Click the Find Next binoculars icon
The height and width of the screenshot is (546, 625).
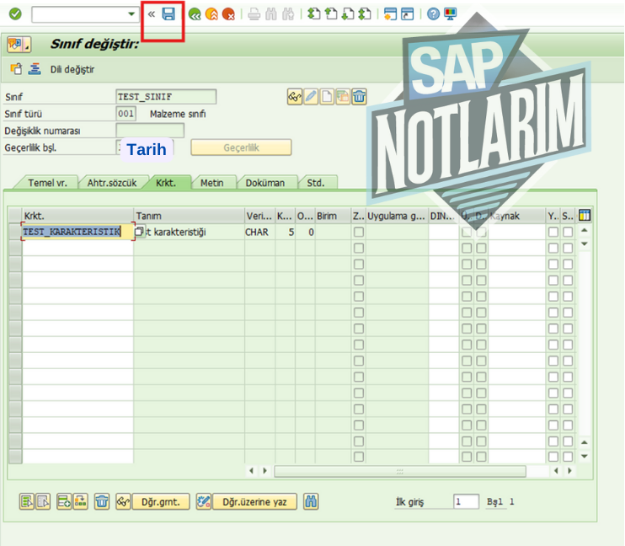point(288,15)
